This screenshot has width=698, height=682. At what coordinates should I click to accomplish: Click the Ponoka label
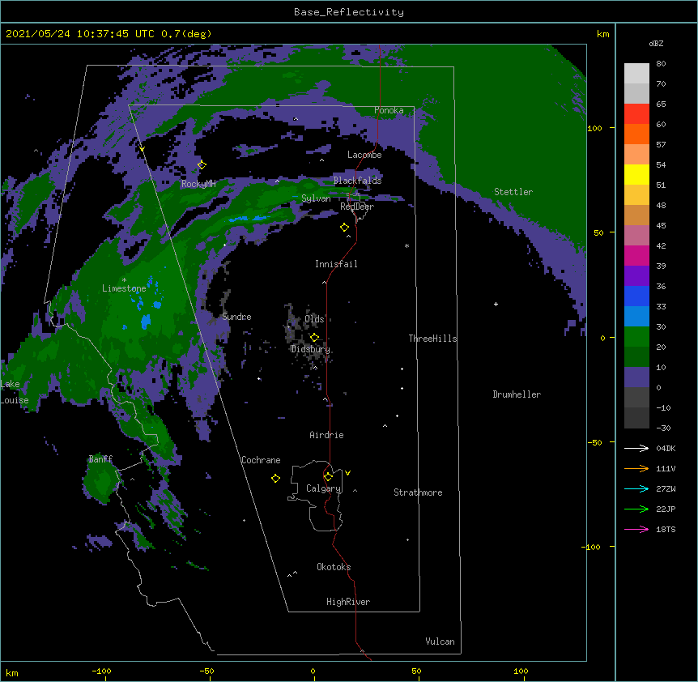tap(389, 110)
